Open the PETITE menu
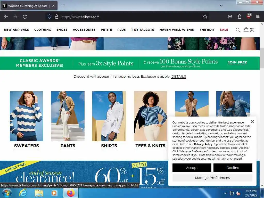 106,30
